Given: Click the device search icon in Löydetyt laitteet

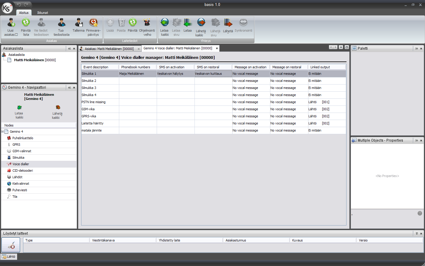Looking at the screenshot, I should point(11,245).
